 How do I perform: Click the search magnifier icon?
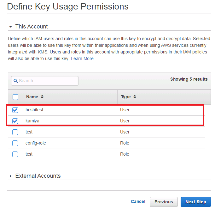16,81
